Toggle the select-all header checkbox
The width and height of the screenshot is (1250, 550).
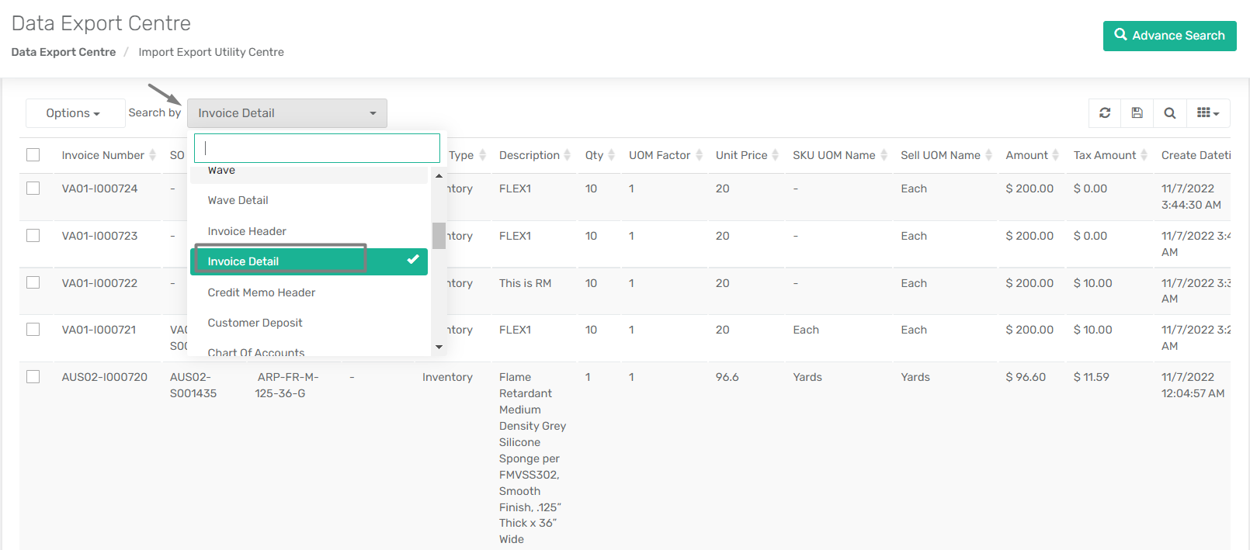[x=33, y=154]
